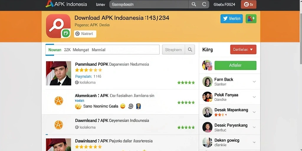Click the Fann Back avatar icon
The image size is (302, 151).
point(207,81)
